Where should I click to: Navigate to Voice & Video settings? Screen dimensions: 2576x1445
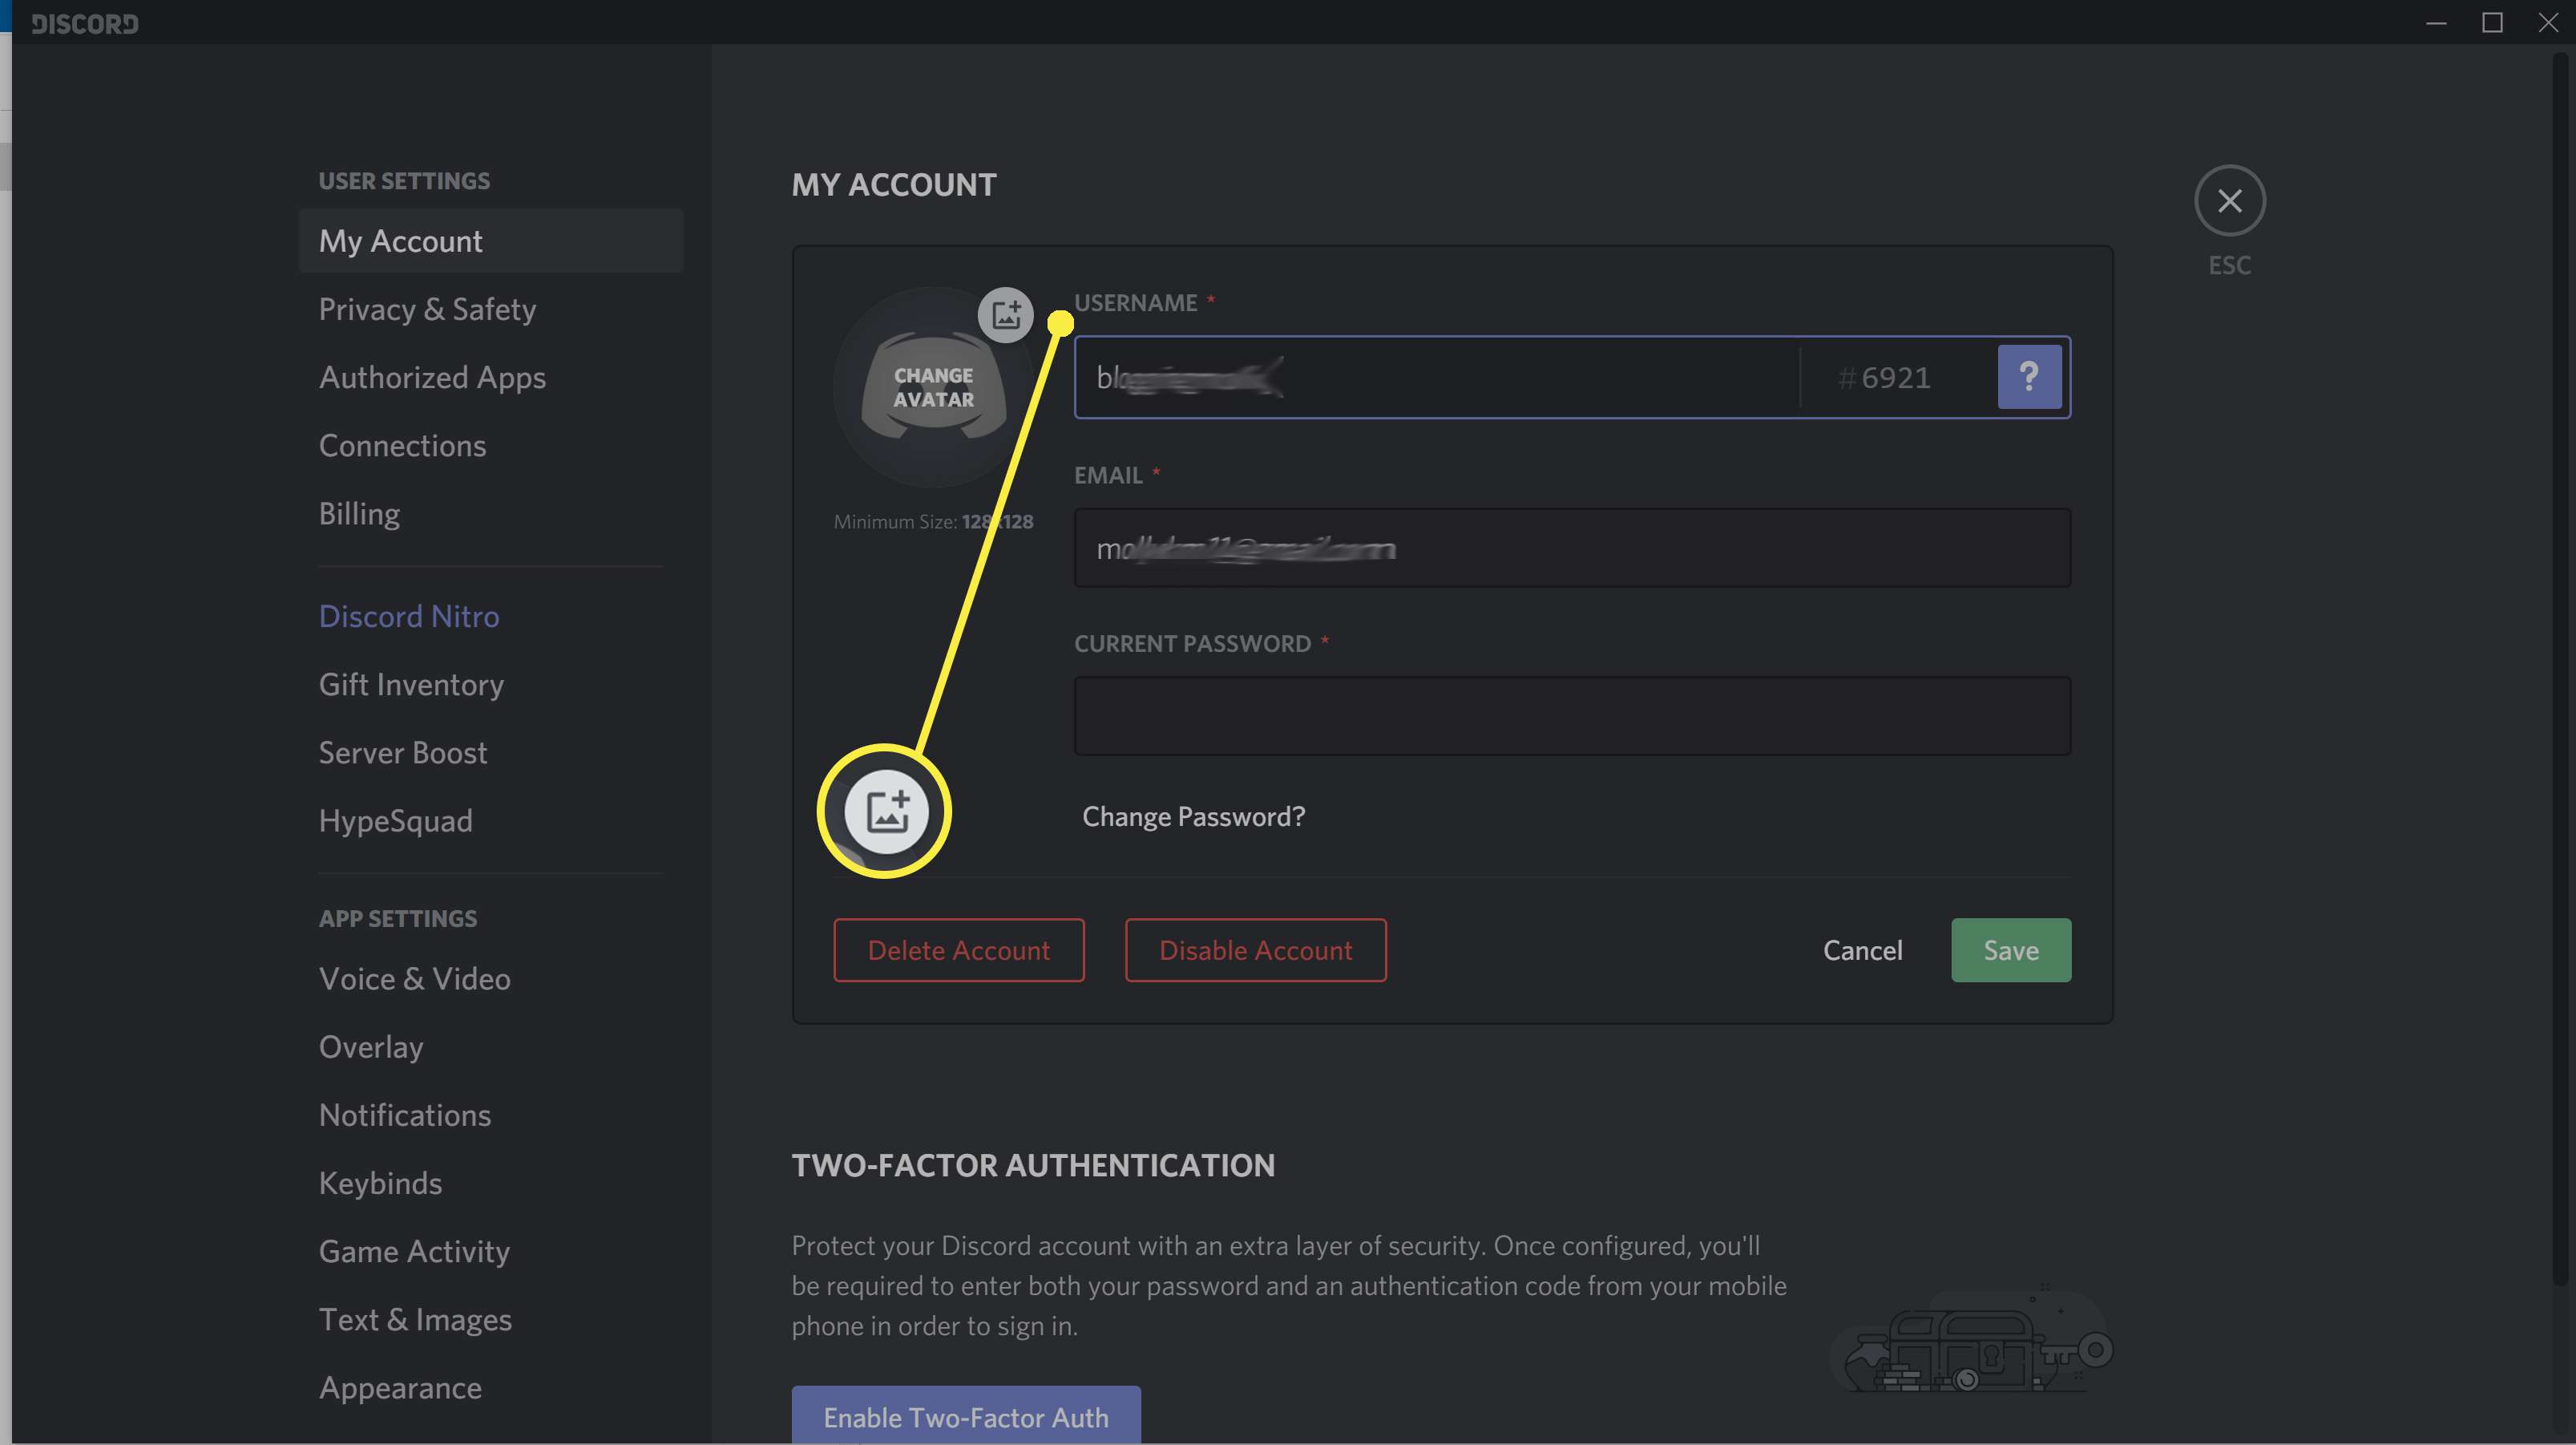pos(414,979)
